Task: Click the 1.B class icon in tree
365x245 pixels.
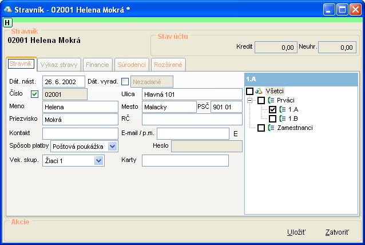Action: point(282,118)
